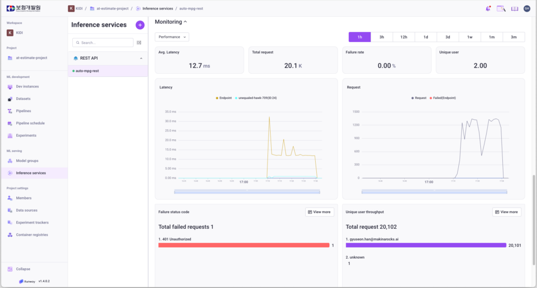537x288 pixels.
Task: Go to Datasets in the sidebar
Action: (x=23, y=98)
